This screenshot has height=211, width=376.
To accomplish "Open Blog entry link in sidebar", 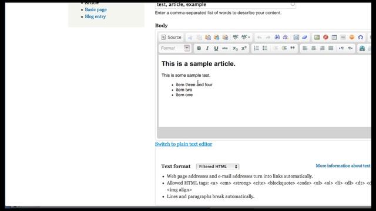I will [x=95, y=16].
